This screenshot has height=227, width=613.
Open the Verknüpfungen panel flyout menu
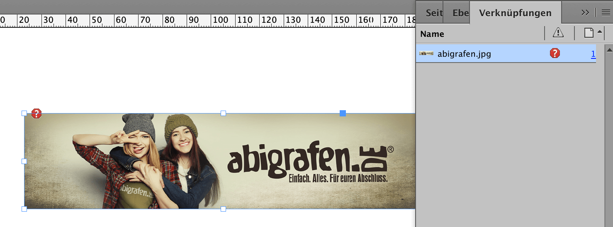click(x=605, y=12)
